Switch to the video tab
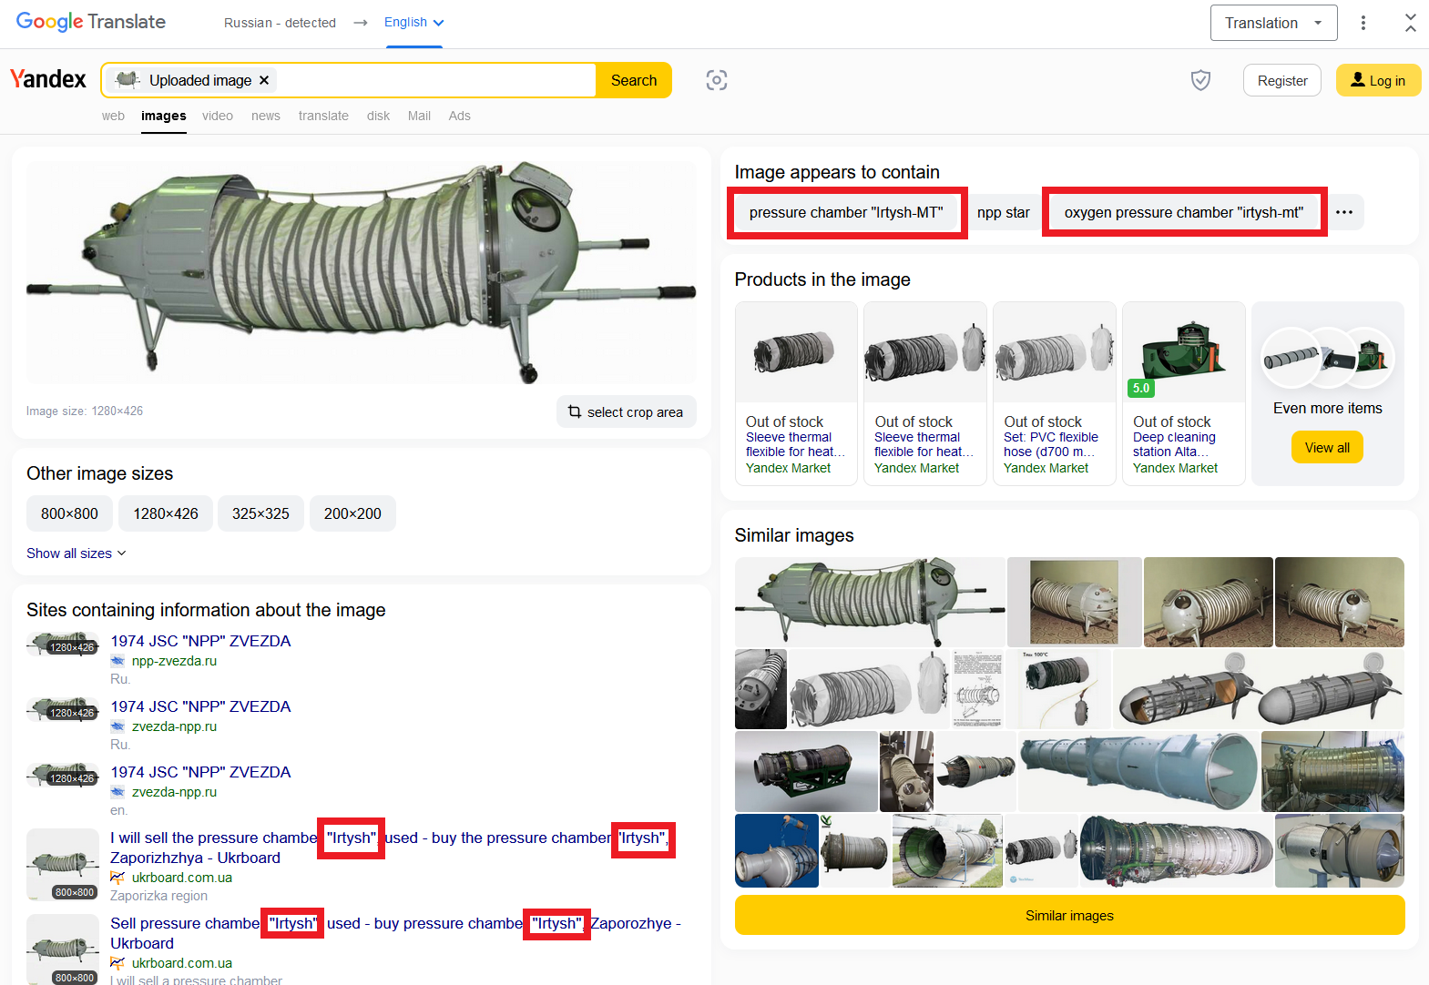Screen dimensions: 1429x985 click(218, 116)
